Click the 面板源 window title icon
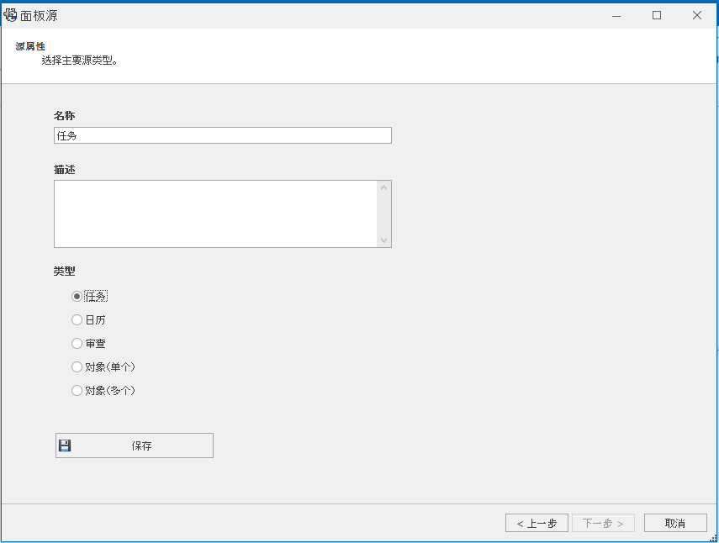This screenshot has width=719, height=543. [10, 15]
